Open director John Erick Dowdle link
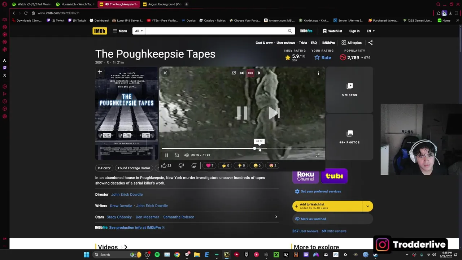Viewport: 462px width, 260px height. point(127,194)
